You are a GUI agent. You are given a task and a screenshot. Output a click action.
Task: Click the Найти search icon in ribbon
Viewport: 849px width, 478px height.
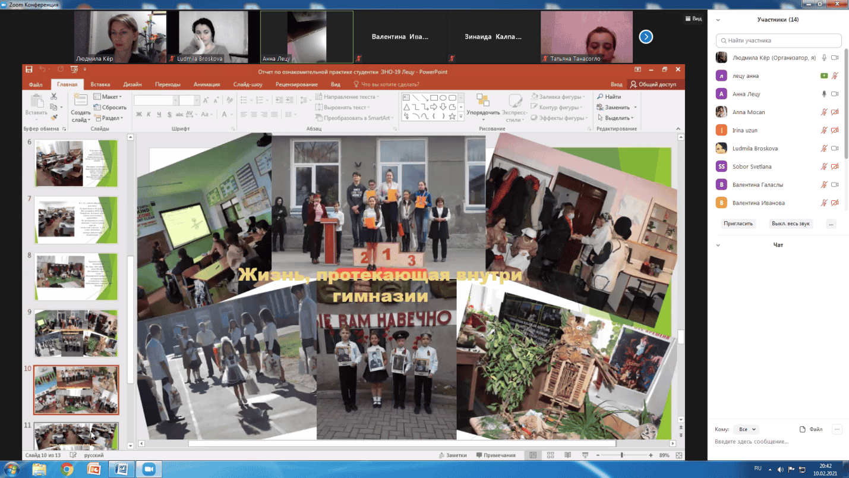coord(601,97)
